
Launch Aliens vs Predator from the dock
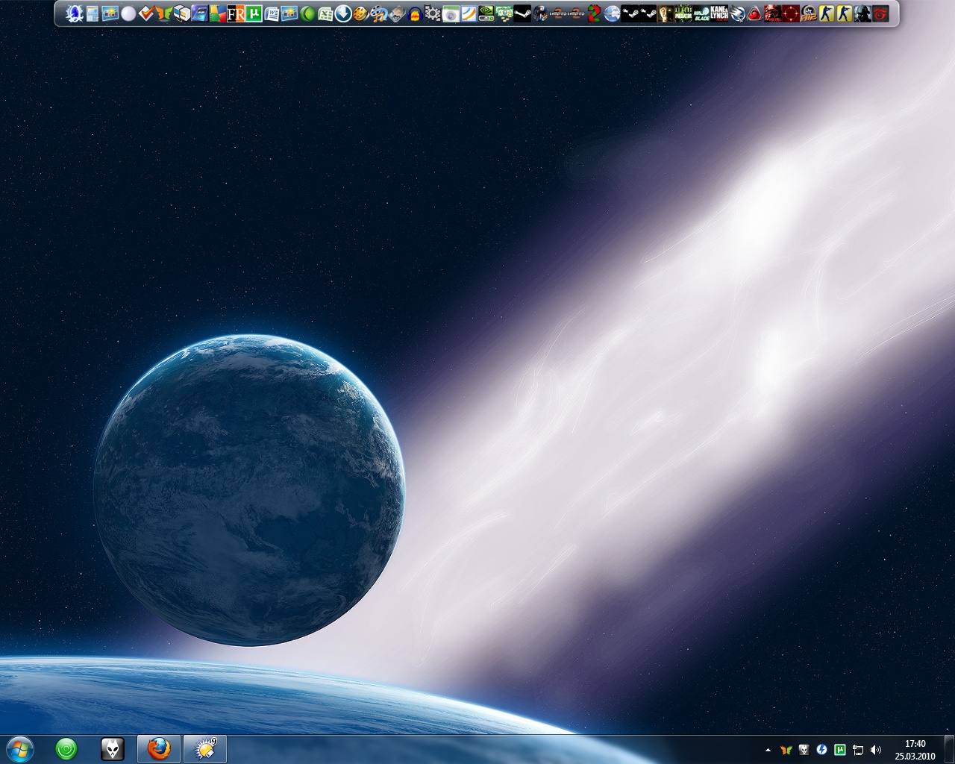point(683,13)
